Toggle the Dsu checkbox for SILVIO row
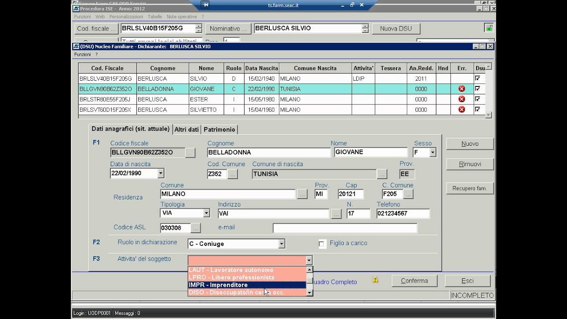Screen dimensions: 567x319 click(478, 78)
